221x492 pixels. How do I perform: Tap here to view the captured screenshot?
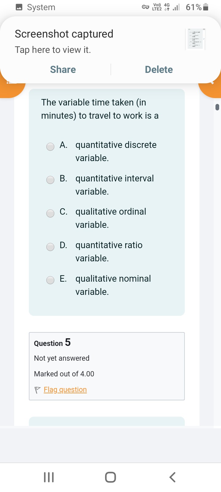[x=53, y=50]
